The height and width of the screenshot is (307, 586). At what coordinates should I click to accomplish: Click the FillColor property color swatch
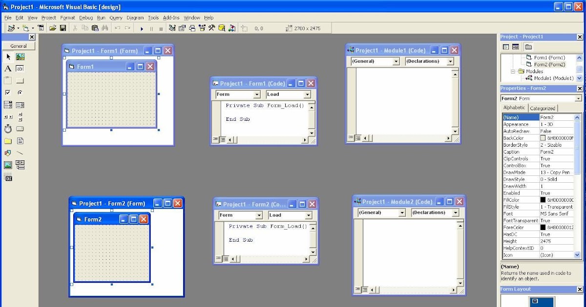tap(543, 200)
